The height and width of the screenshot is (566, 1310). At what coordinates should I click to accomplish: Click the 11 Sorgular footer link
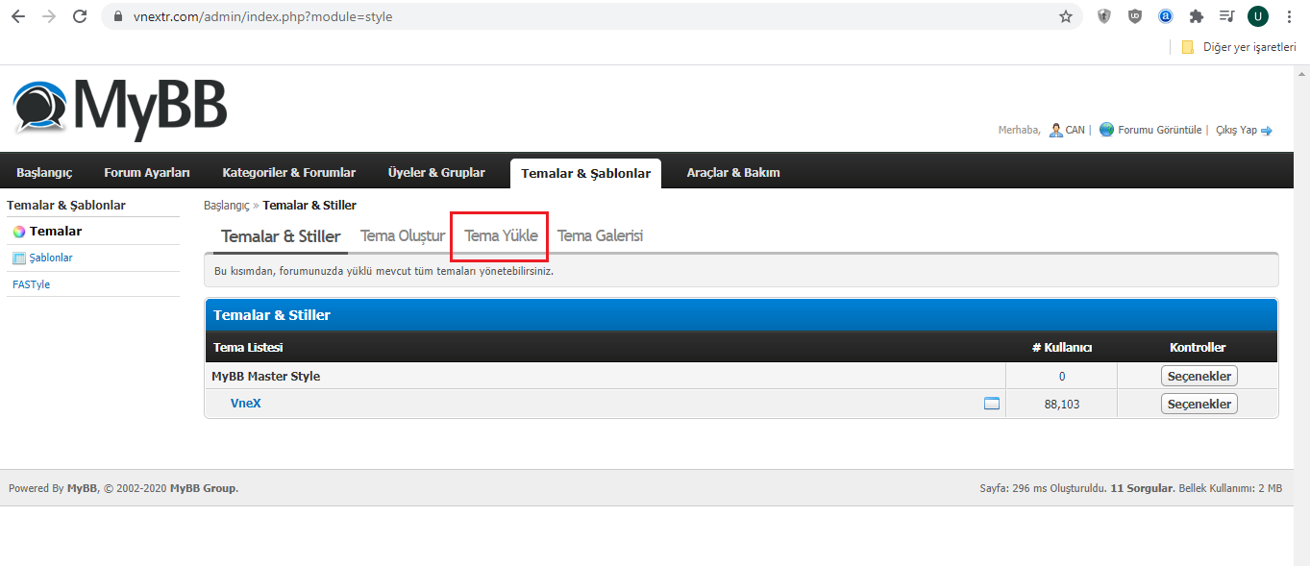pyautogui.click(x=1141, y=488)
